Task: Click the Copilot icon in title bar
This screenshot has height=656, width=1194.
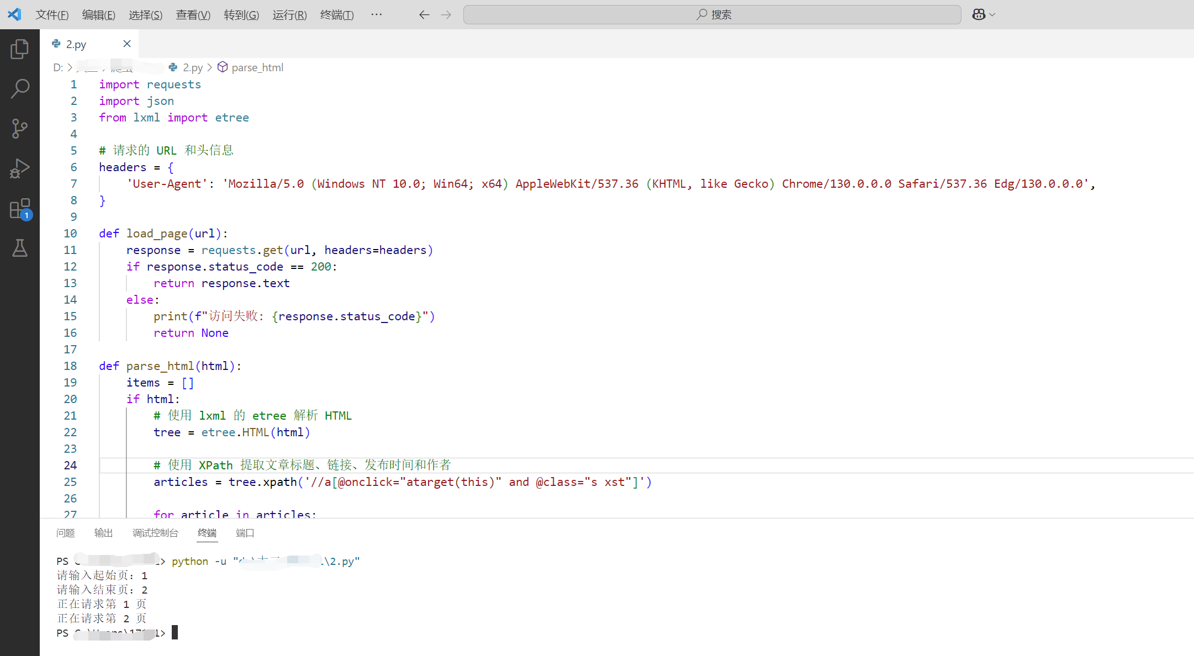Action: click(x=979, y=14)
